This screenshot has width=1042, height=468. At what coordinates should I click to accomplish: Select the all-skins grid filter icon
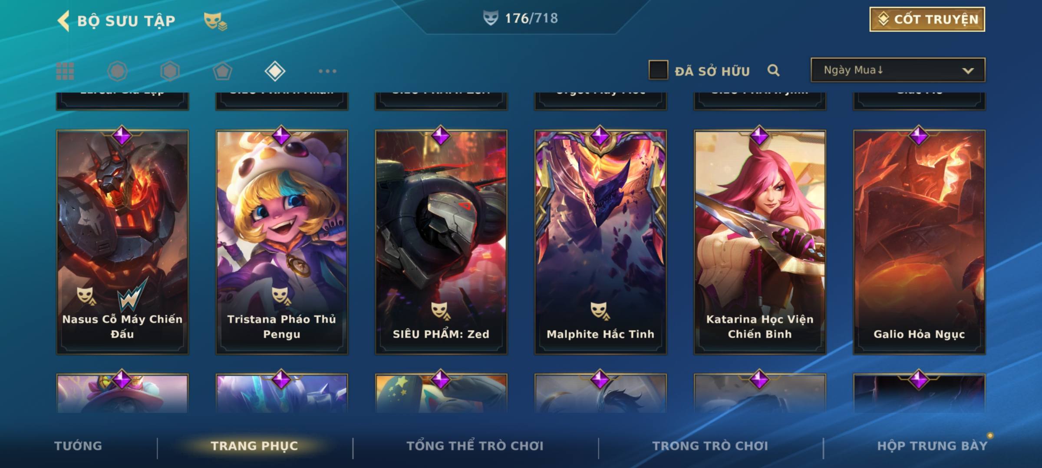click(x=65, y=71)
